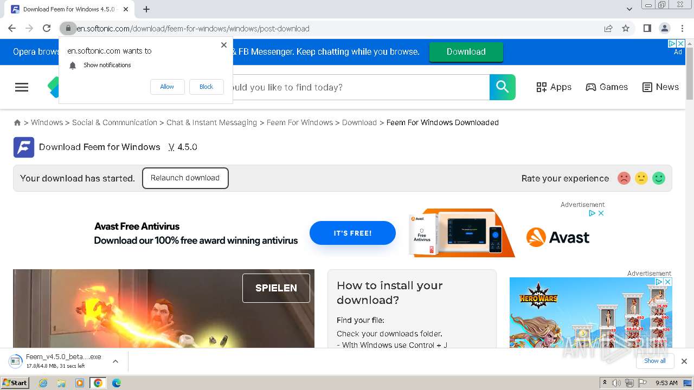Image resolution: width=694 pixels, height=390 pixels.
Task: Open the News section
Action: pos(660,87)
